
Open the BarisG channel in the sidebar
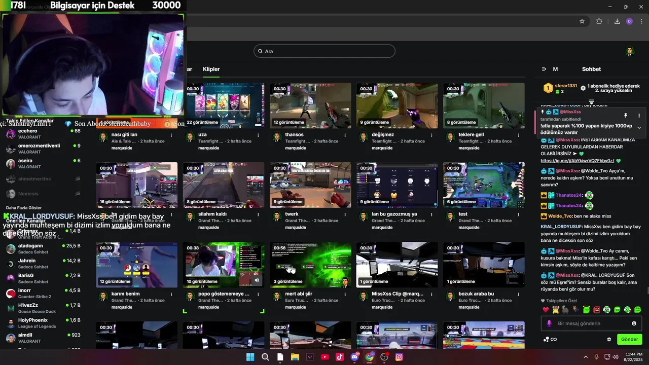point(43,278)
